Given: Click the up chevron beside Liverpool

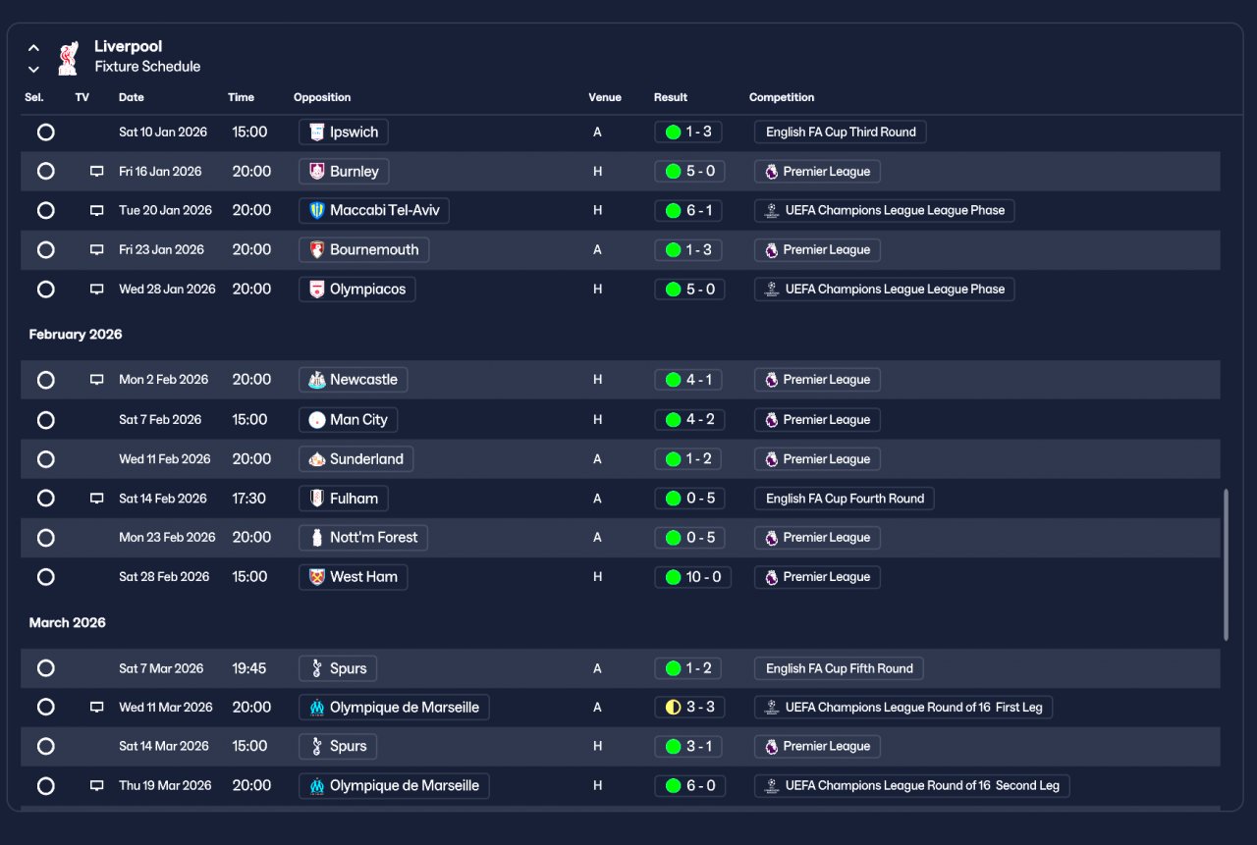Looking at the screenshot, I should pyautogui.click(x=33, y=47).
